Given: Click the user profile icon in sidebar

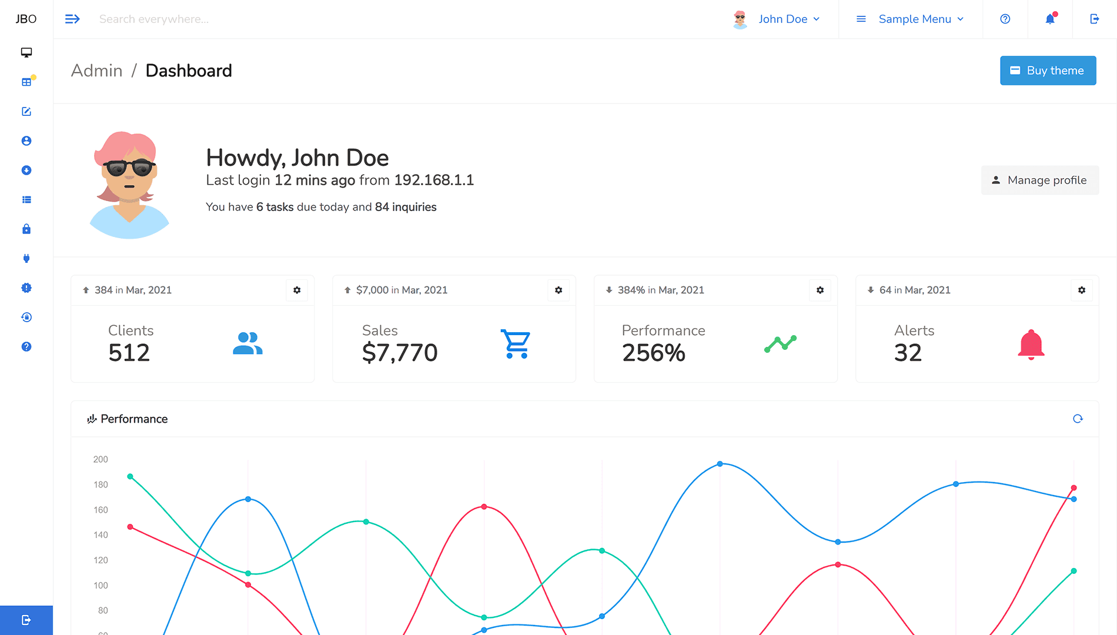Looking at the screenshot, I should [x=26, y=141].
